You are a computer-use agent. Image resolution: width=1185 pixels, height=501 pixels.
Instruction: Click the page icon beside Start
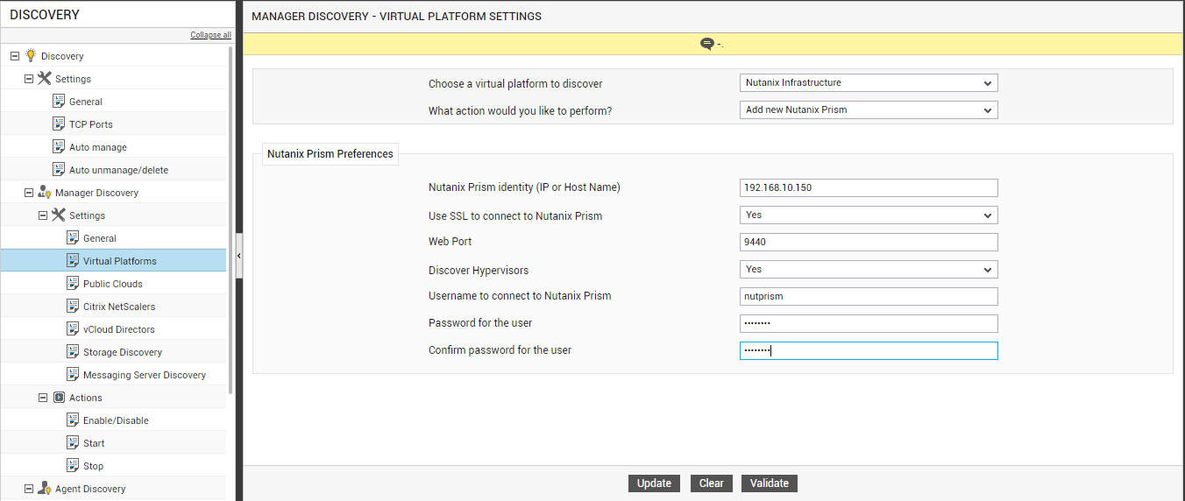point(73,442)
